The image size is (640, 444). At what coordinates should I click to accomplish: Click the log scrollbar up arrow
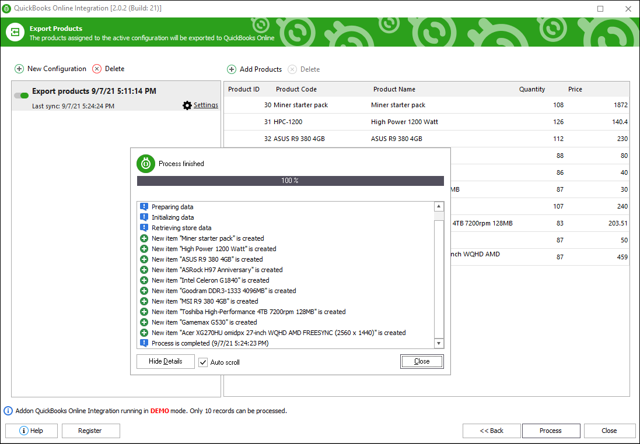coord(439,207)
